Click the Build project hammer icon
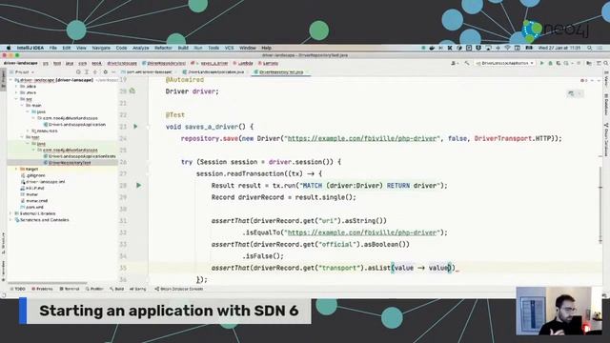 click(x=467, y=63)
